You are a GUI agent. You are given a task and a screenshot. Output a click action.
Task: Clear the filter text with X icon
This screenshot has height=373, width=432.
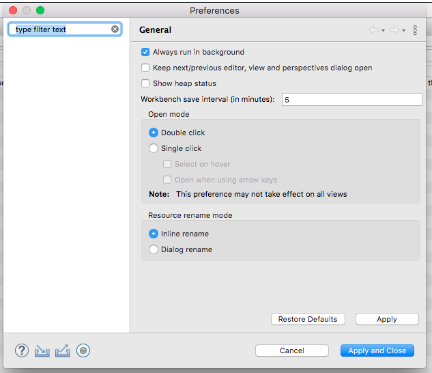point(115,29)
